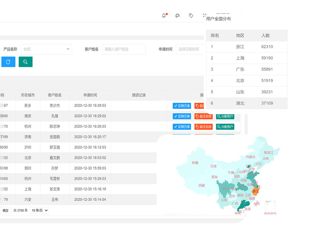Toggle fullscreen with the expand icon

click(204, 15)
